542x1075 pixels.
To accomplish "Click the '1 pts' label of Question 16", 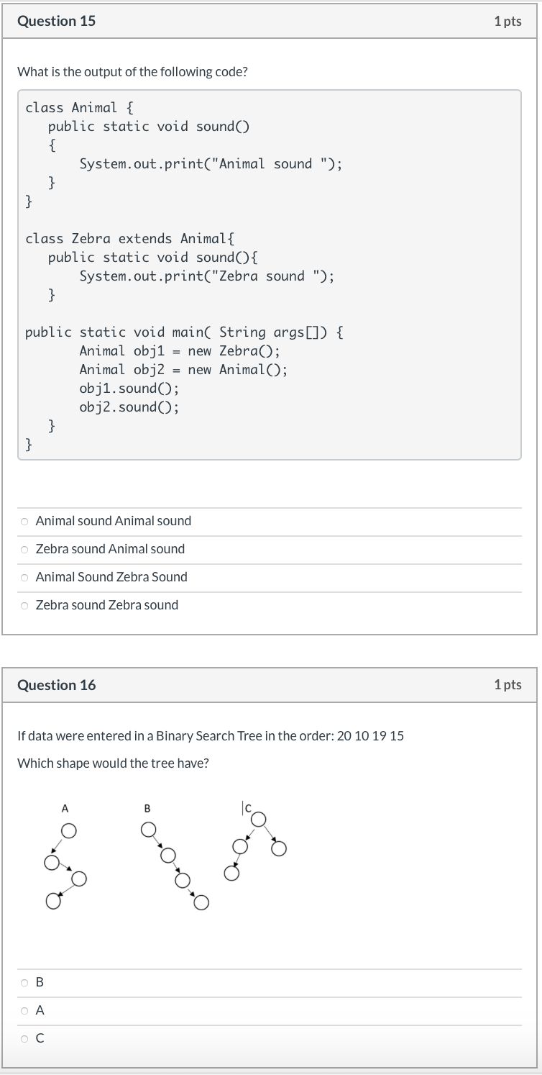I will click(x=507, y=685).
